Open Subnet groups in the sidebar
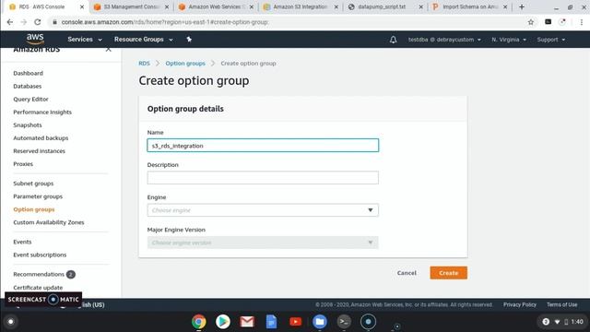590x332 pixels. click(33, 184)
